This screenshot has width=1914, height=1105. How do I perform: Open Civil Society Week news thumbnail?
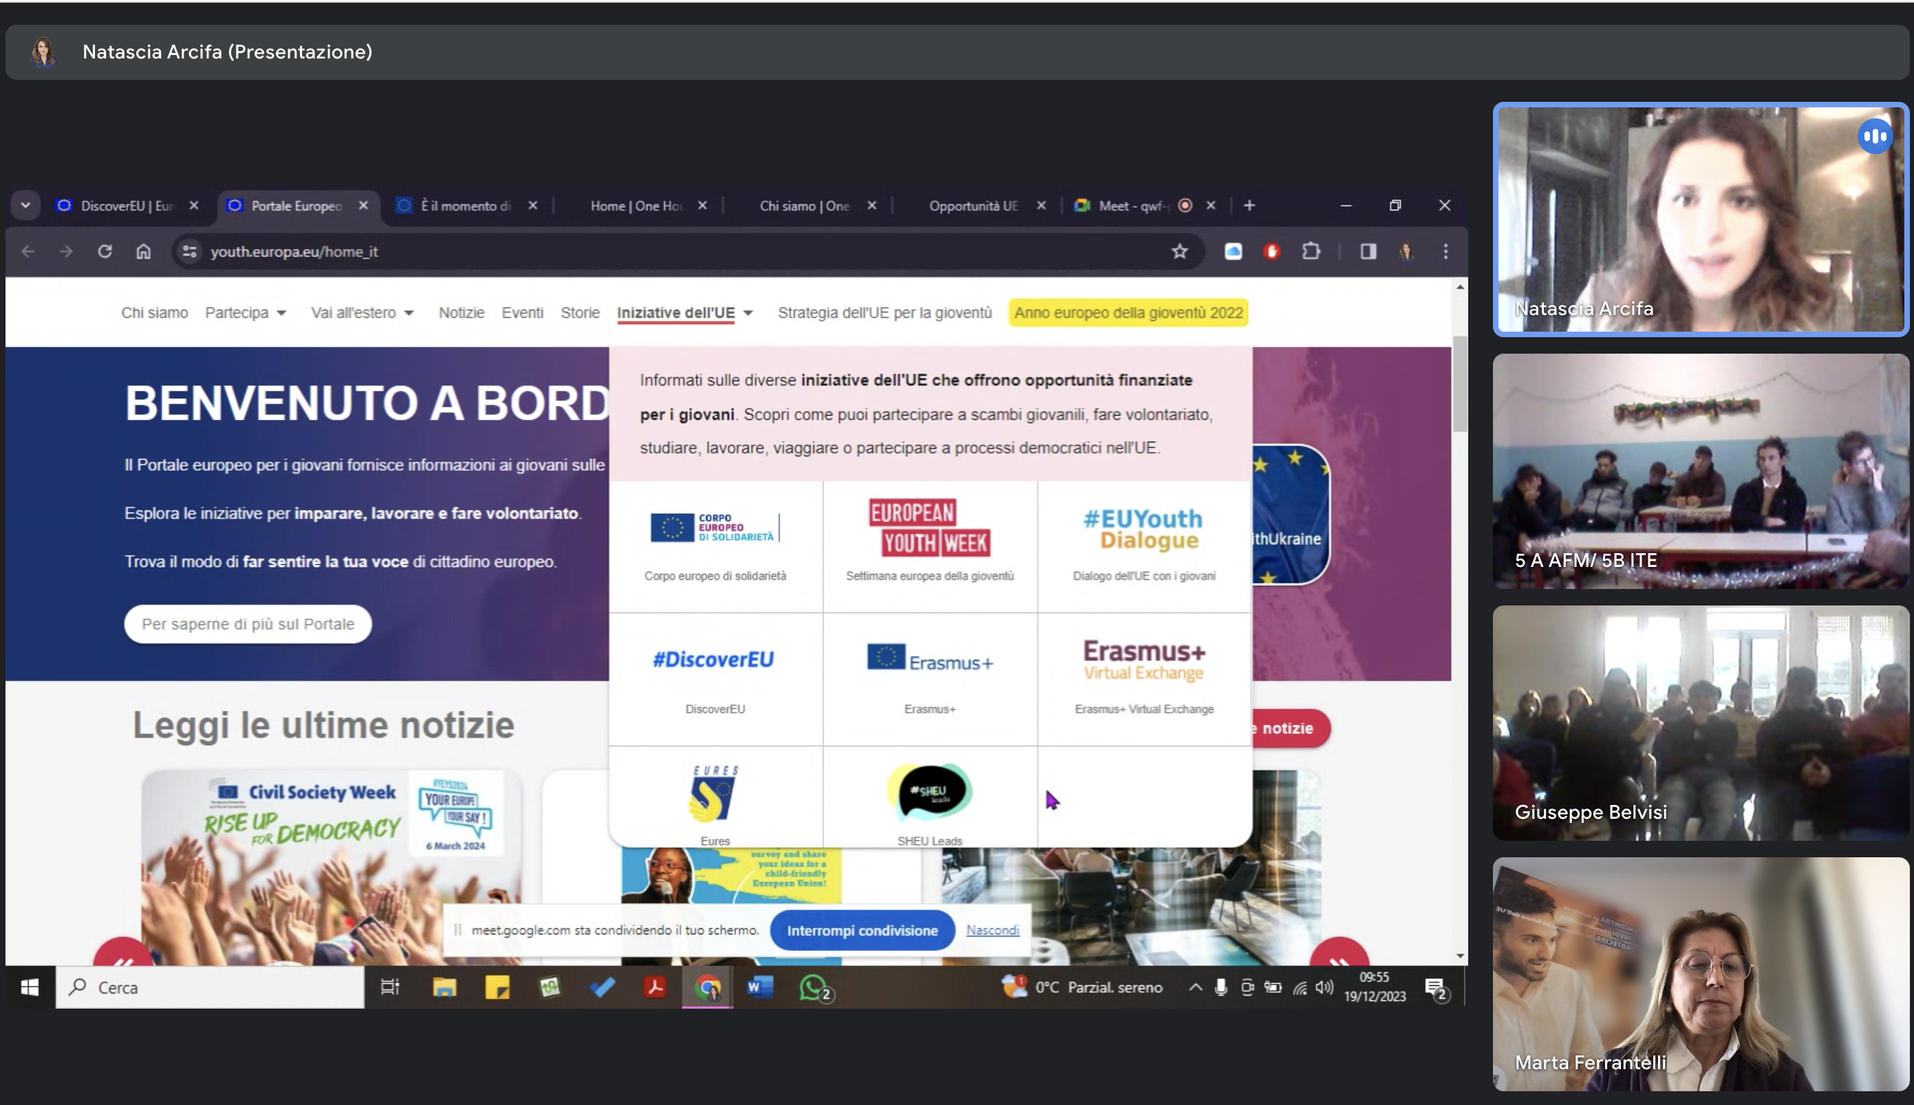[x=332, y=868]
